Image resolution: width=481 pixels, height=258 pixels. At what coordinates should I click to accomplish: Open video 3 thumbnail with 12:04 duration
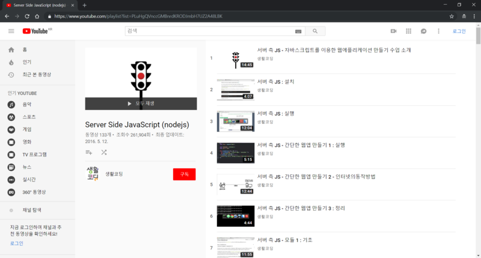point(236,121)
